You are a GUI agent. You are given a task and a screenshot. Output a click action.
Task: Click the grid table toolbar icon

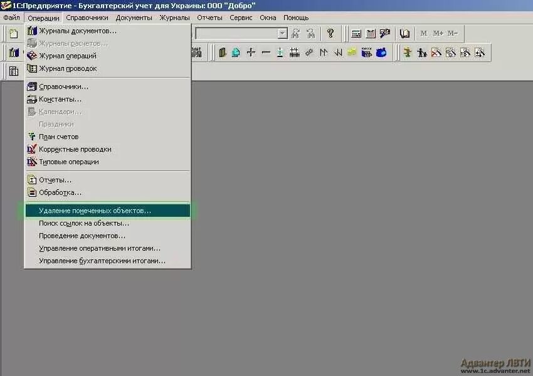tap(294, 53)
